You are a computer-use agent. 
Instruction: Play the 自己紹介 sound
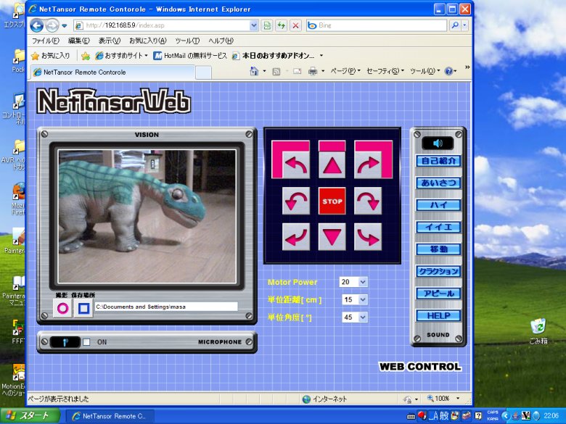438,161
